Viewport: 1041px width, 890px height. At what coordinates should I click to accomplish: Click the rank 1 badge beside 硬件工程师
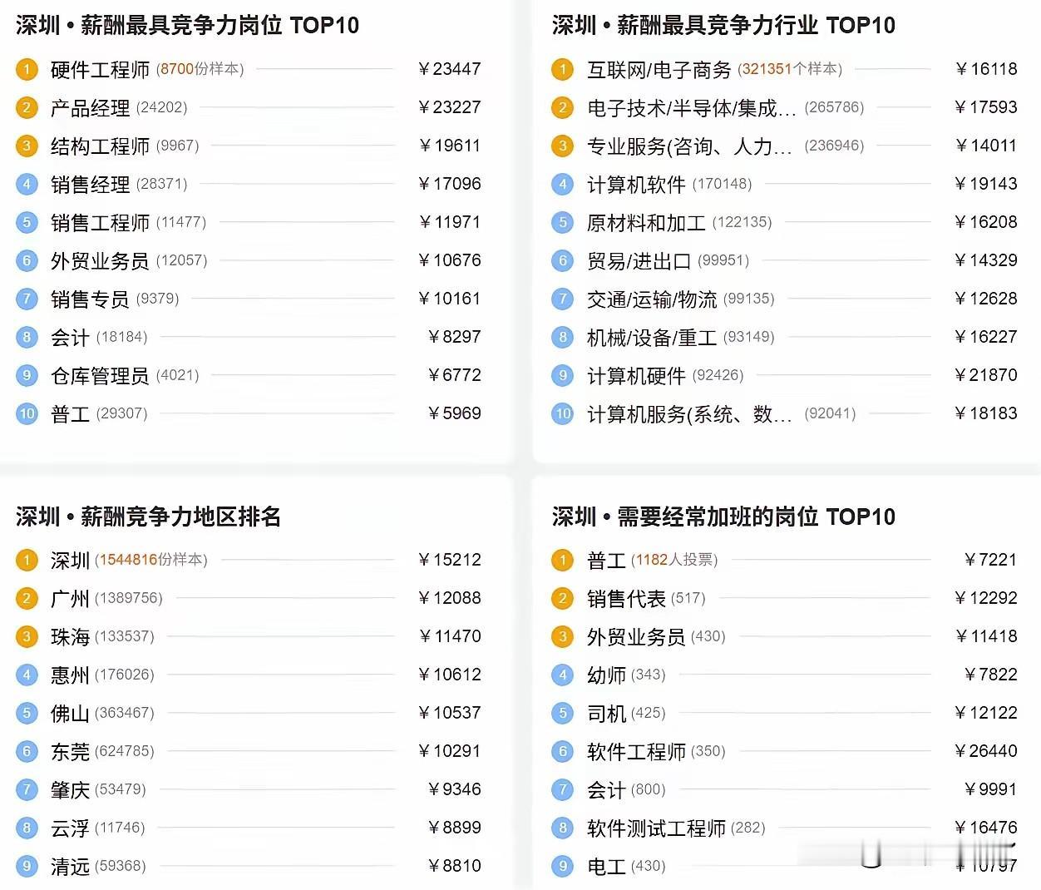pyautogui.click(x=27, y=69)
